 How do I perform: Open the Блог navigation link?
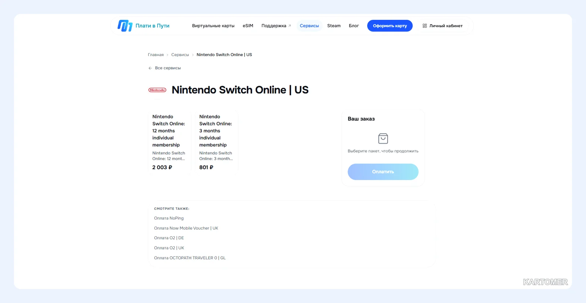coord(354,26)
